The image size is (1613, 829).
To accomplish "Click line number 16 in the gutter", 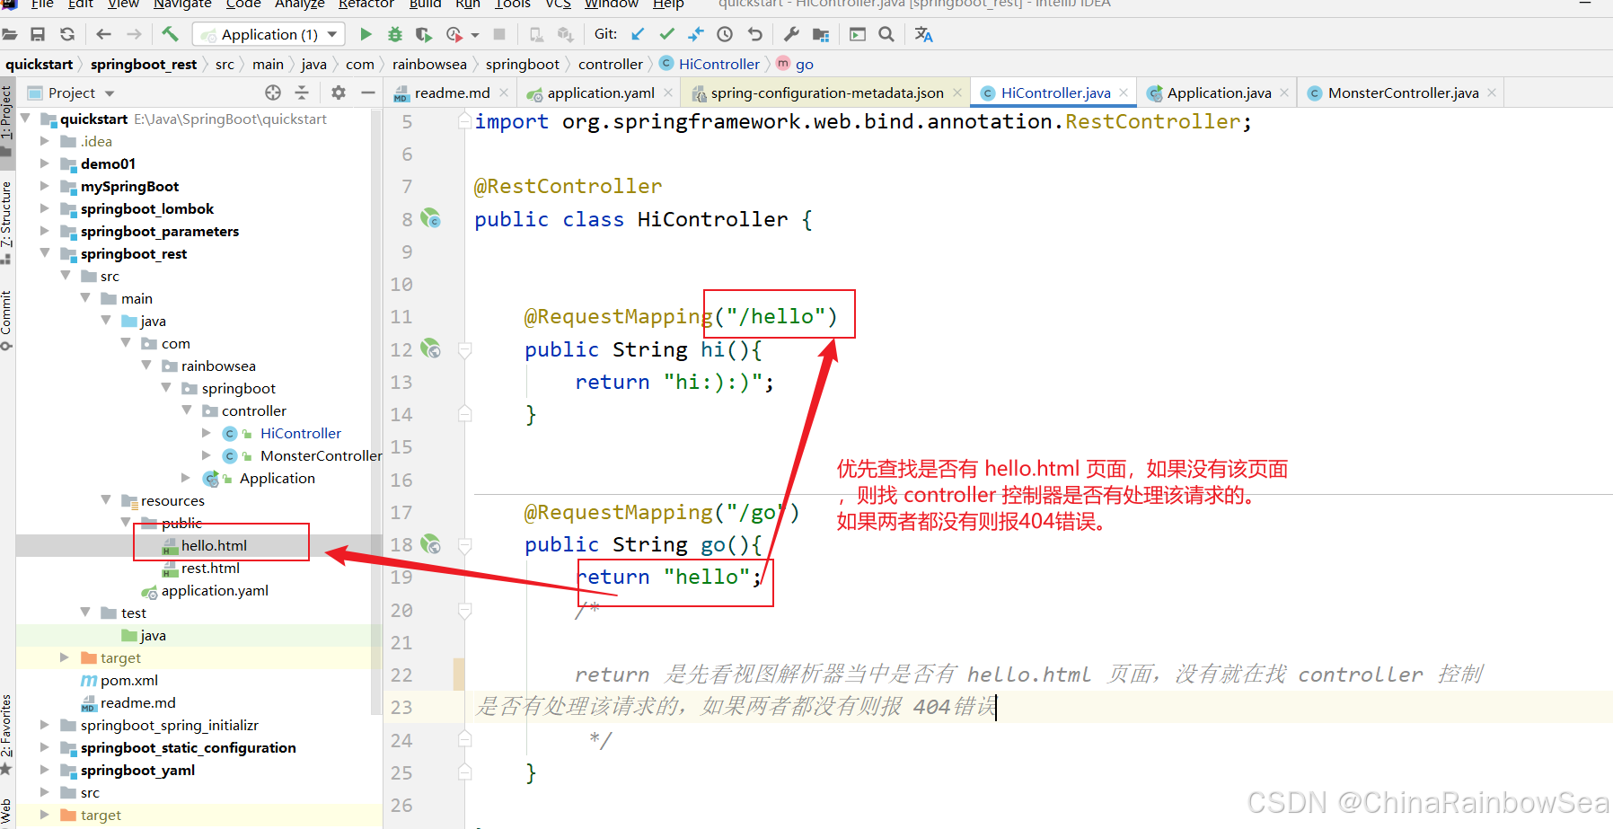I will coord(401,480).
